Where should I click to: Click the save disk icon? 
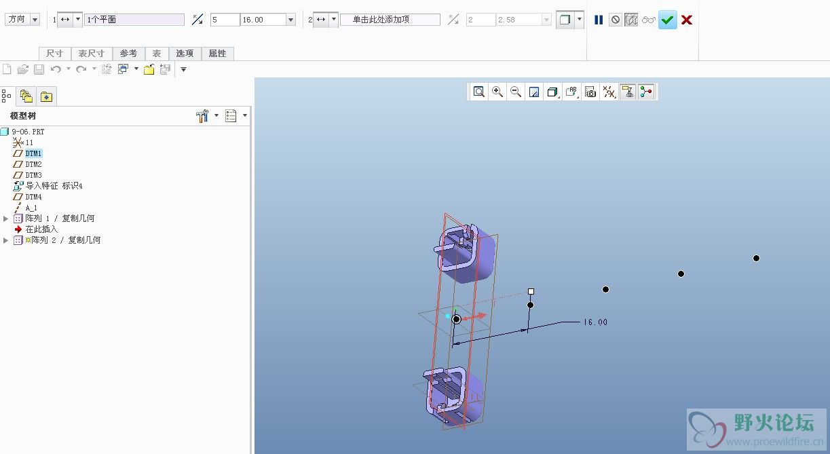[39, 69]
